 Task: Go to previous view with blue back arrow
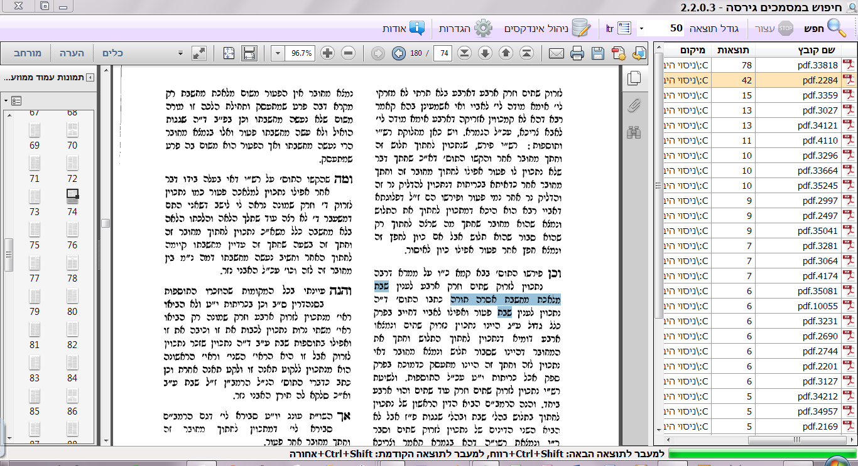point(398,53)
